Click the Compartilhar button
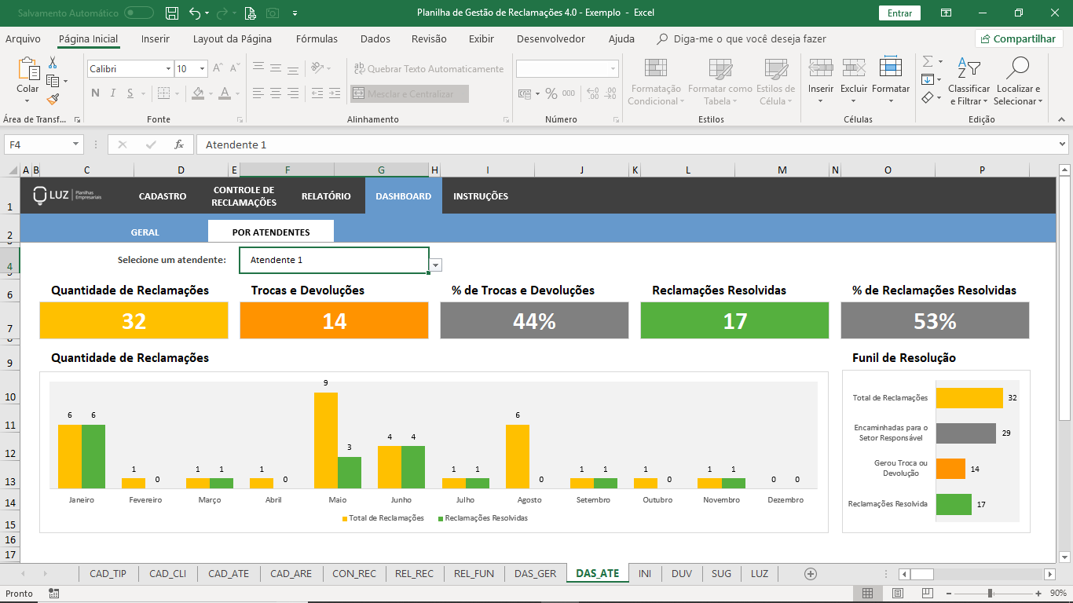 tap(1019, 39)
